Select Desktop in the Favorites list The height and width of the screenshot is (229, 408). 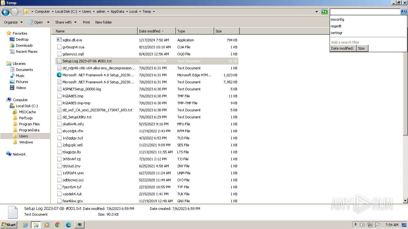tap(22, 39)
